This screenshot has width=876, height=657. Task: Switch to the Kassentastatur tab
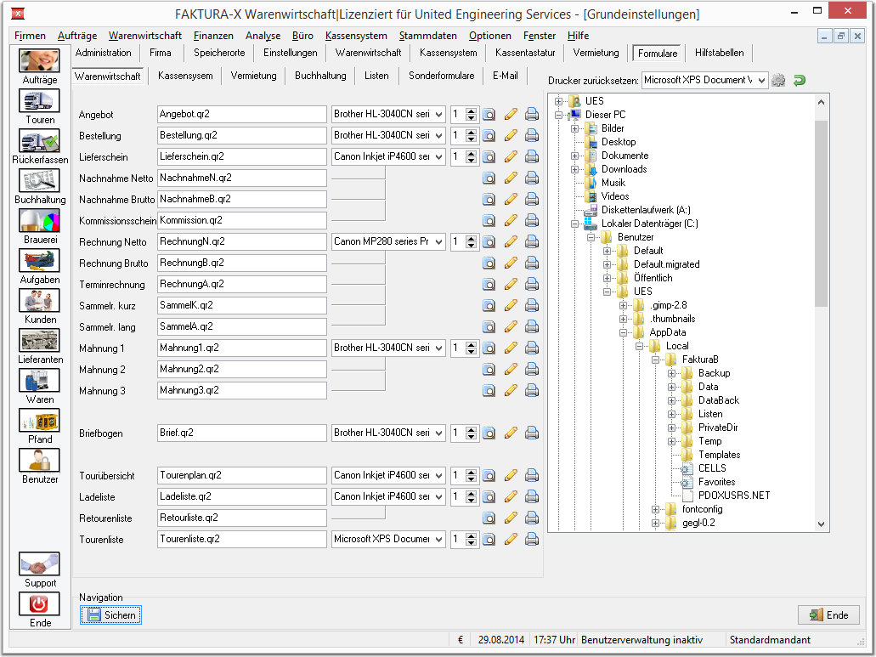click(x=525, y=53)
